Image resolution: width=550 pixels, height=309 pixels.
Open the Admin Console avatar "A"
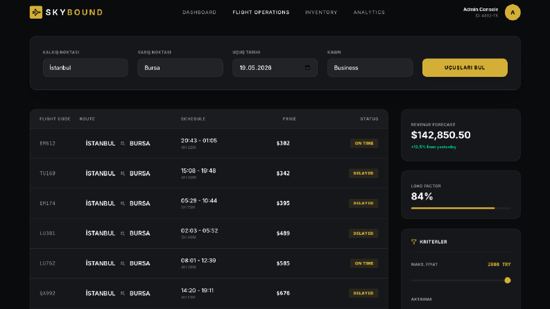click(x=513, y=12)
